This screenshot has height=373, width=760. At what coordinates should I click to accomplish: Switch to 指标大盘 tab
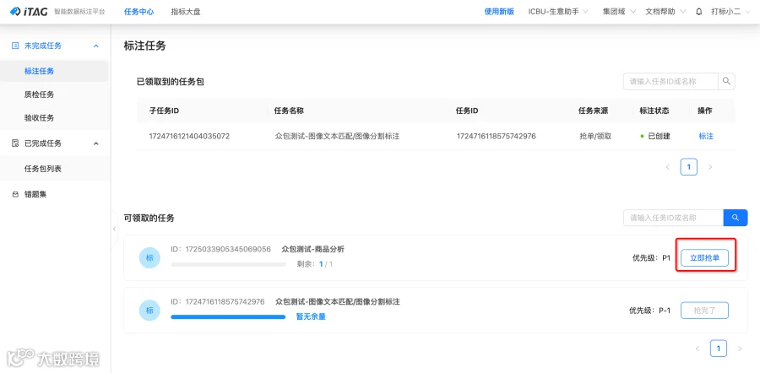(186, 12)
